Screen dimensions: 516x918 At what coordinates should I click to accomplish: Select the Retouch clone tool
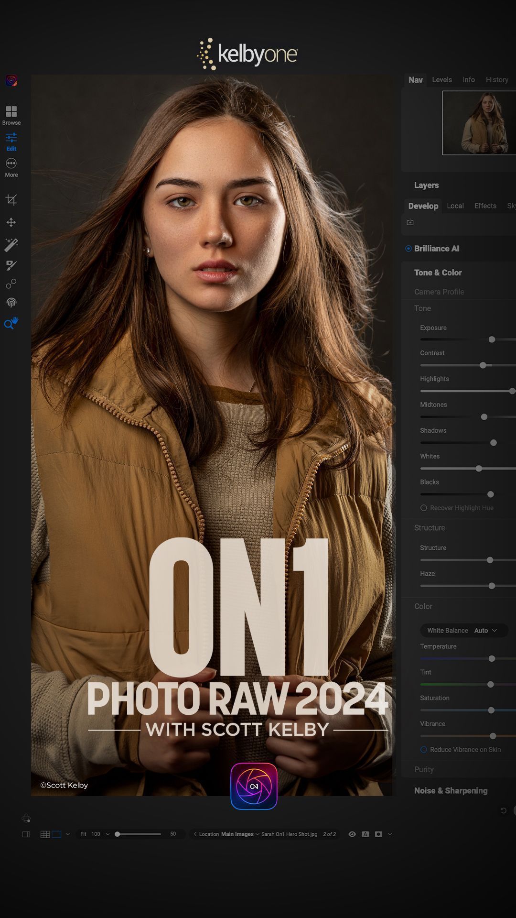click(11, 284)
